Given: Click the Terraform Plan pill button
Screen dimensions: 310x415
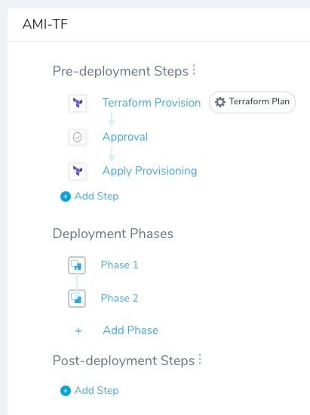Looking at the screenshot, I should pyautogui.click(x=252, y=102).
